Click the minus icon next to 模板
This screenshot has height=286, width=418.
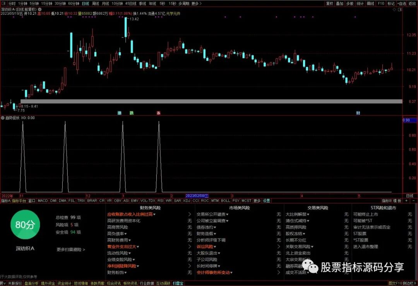coord(413,200)
